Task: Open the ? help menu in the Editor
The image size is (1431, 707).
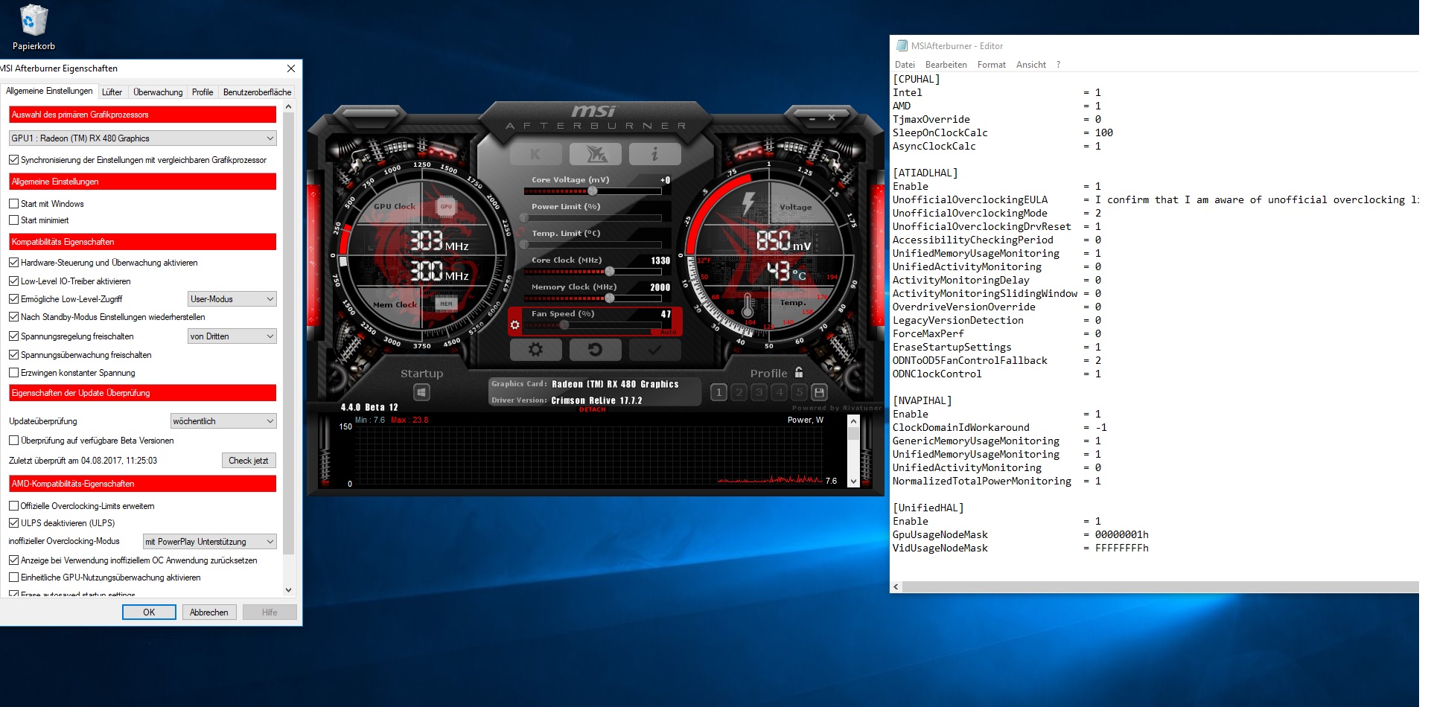Action: [1058, 65]
